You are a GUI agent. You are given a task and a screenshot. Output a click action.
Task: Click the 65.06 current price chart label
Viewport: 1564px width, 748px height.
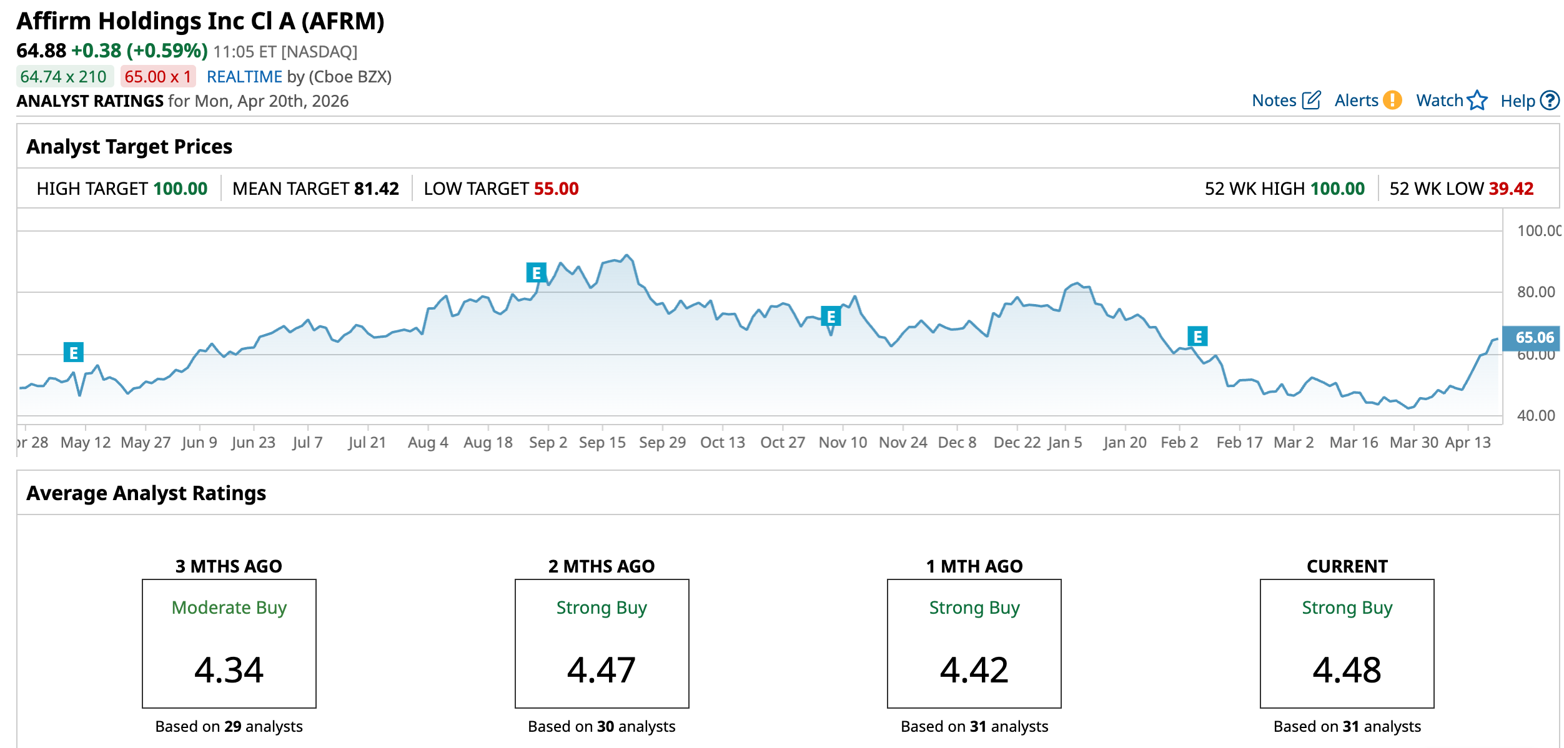[1533, 338]
